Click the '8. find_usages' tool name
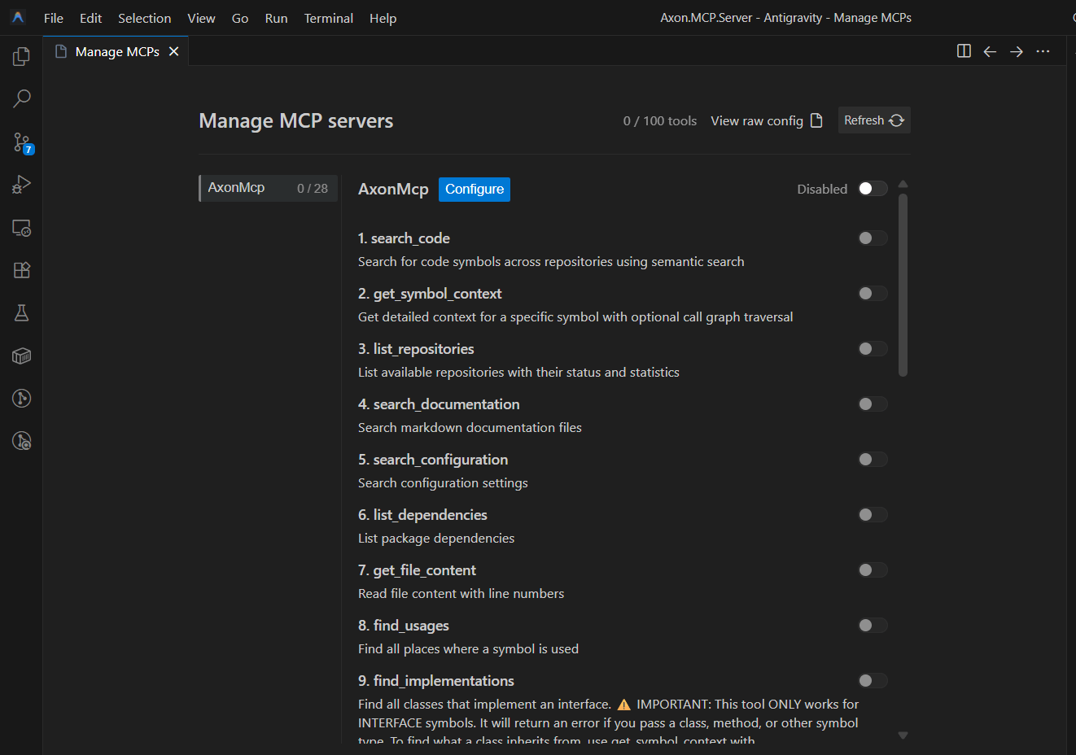The height and width of the screenshot is (755, 1076). click(x=404, y=626)
